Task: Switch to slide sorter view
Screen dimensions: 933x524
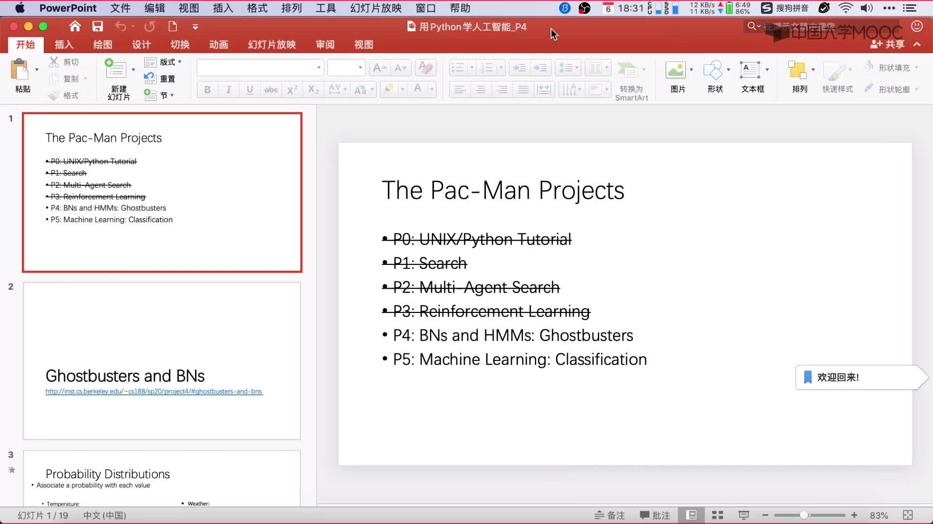Action: (x=717, y=515)
